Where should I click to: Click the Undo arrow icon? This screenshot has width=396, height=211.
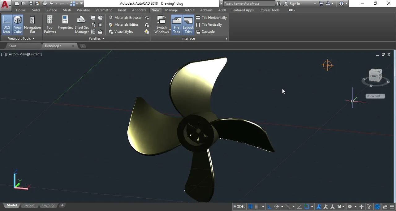coord(52,4)
